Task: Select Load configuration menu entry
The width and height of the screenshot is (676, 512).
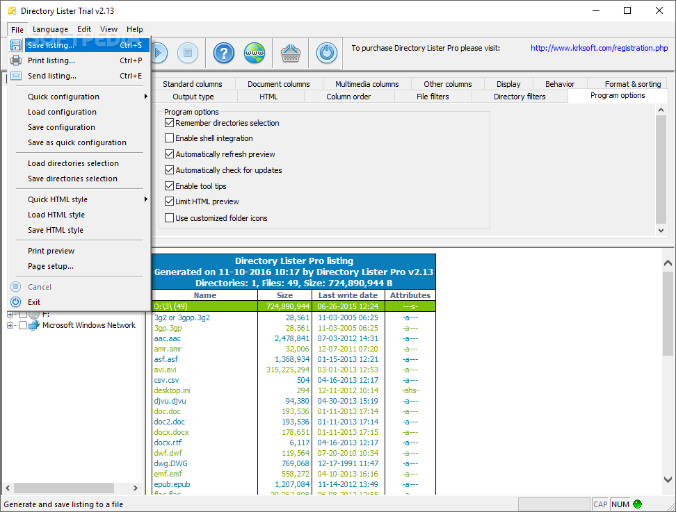Action: click(x=79, y=112)
